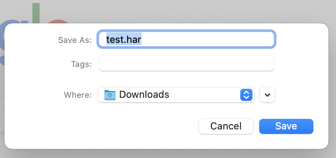Place cursor at right end of Tags field
The width and height of the screenshot is (336, 158).
click(270, 64)
